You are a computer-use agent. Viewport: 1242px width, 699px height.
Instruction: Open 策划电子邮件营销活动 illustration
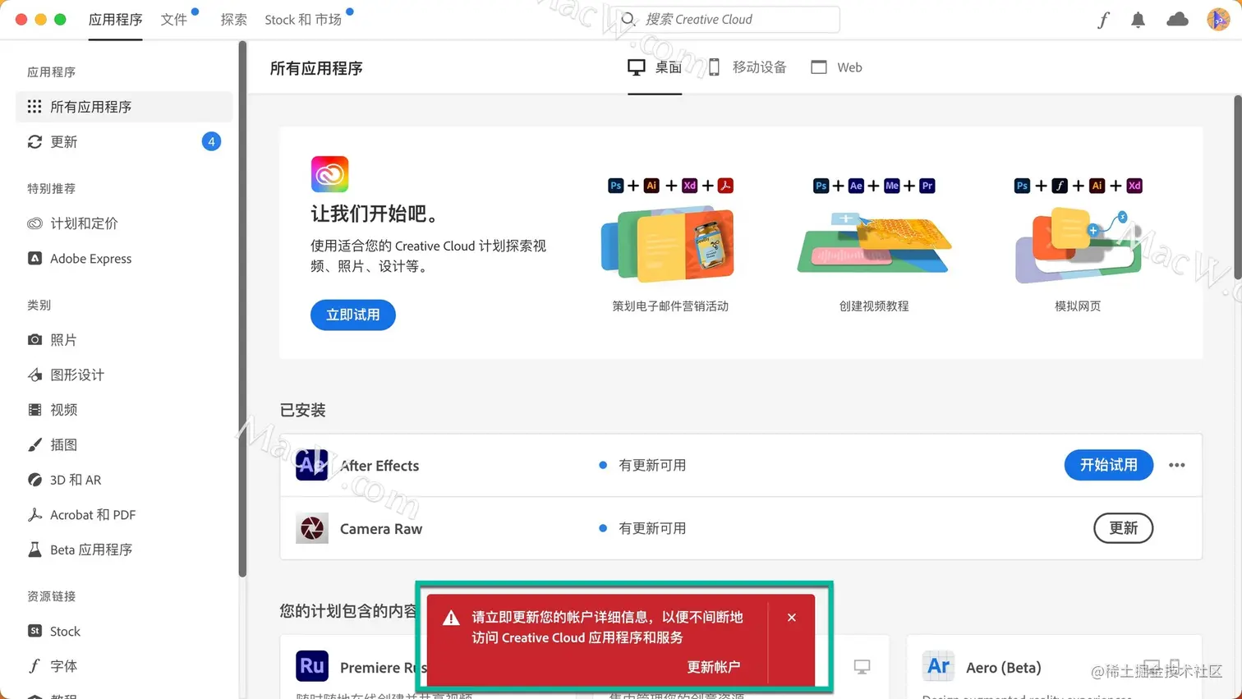[669, 245]
